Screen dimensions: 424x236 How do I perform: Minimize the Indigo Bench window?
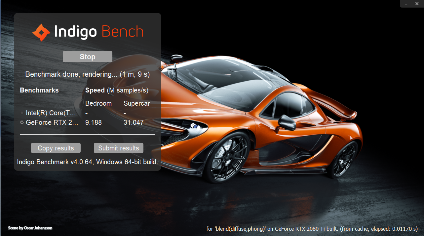click(406, 3)
